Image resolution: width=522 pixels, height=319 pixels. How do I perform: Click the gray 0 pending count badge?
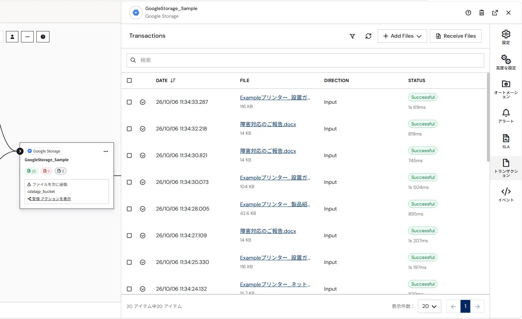[x=60, y=171]
